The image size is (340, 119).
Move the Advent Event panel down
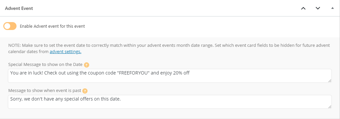tap(318, 9)
